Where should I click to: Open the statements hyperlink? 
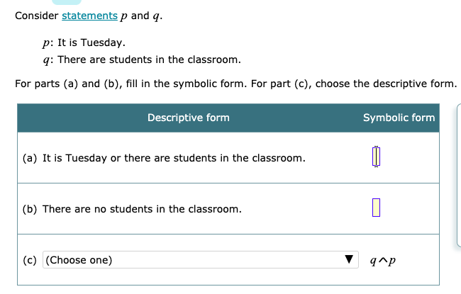(x=91, y=16)
